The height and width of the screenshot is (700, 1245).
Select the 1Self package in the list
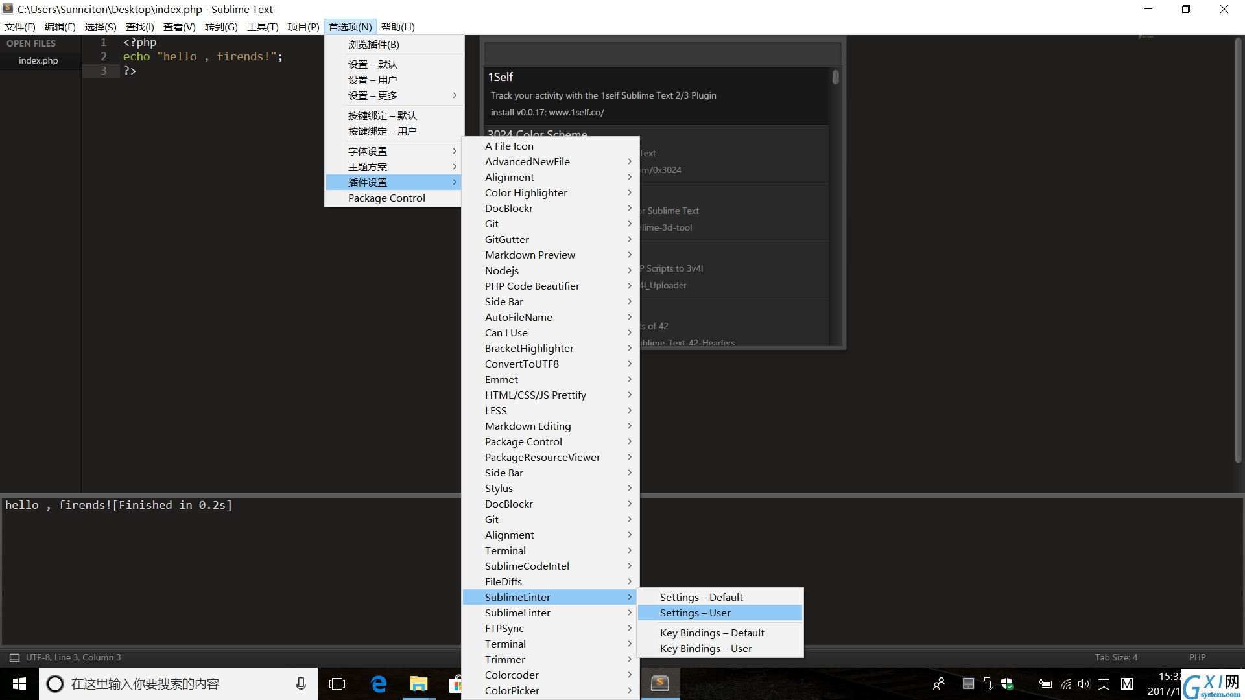(656, 96)
